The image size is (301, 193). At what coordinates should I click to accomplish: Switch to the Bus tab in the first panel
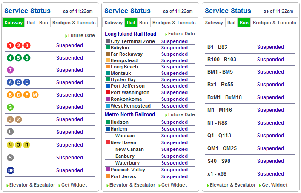point(43,23)
